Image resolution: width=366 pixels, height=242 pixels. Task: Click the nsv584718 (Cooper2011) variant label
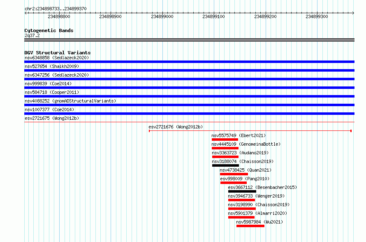pyautogui.click(x=52, y=92)
